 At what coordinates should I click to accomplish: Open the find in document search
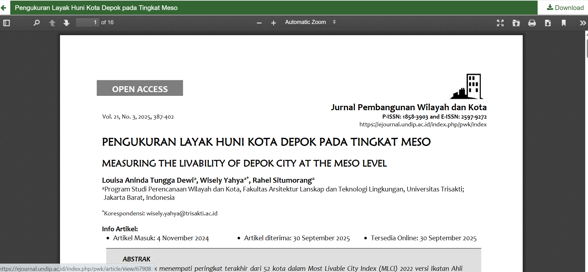[x=36, y=23]
